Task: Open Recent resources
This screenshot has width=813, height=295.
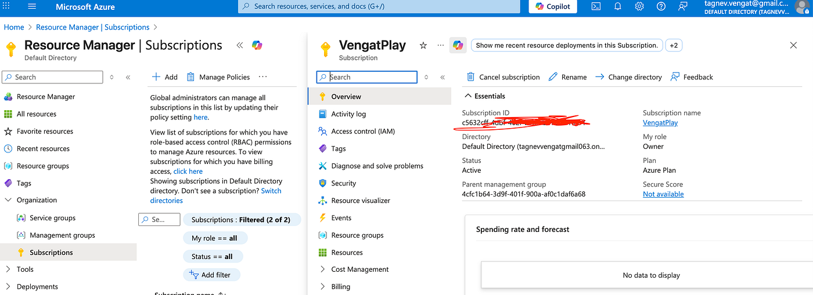Action: pos(43,149)
